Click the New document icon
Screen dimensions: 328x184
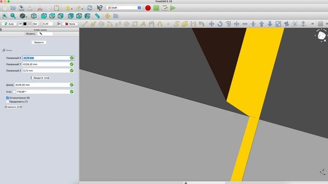(x=5, y=8)
